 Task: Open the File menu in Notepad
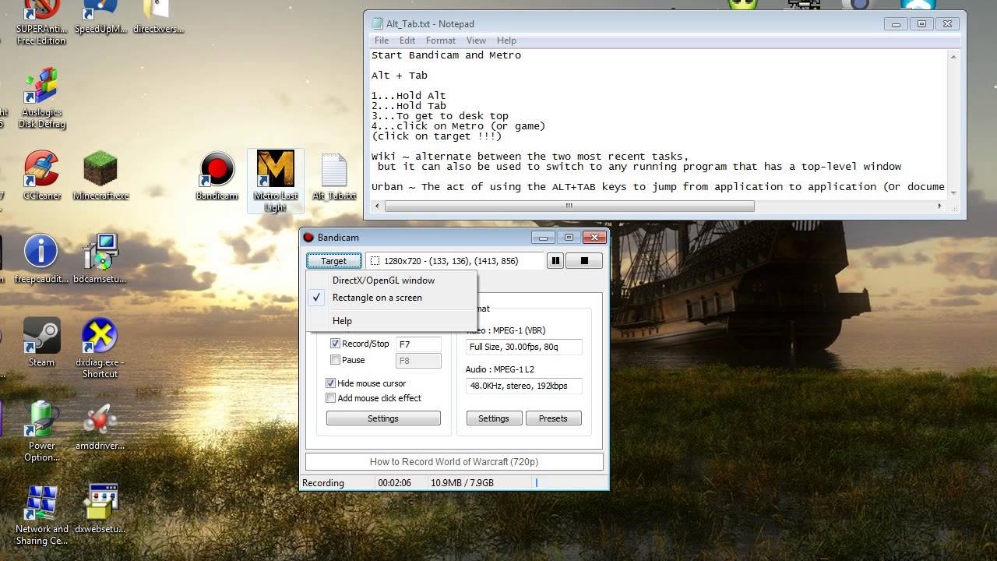click(382, 41)
